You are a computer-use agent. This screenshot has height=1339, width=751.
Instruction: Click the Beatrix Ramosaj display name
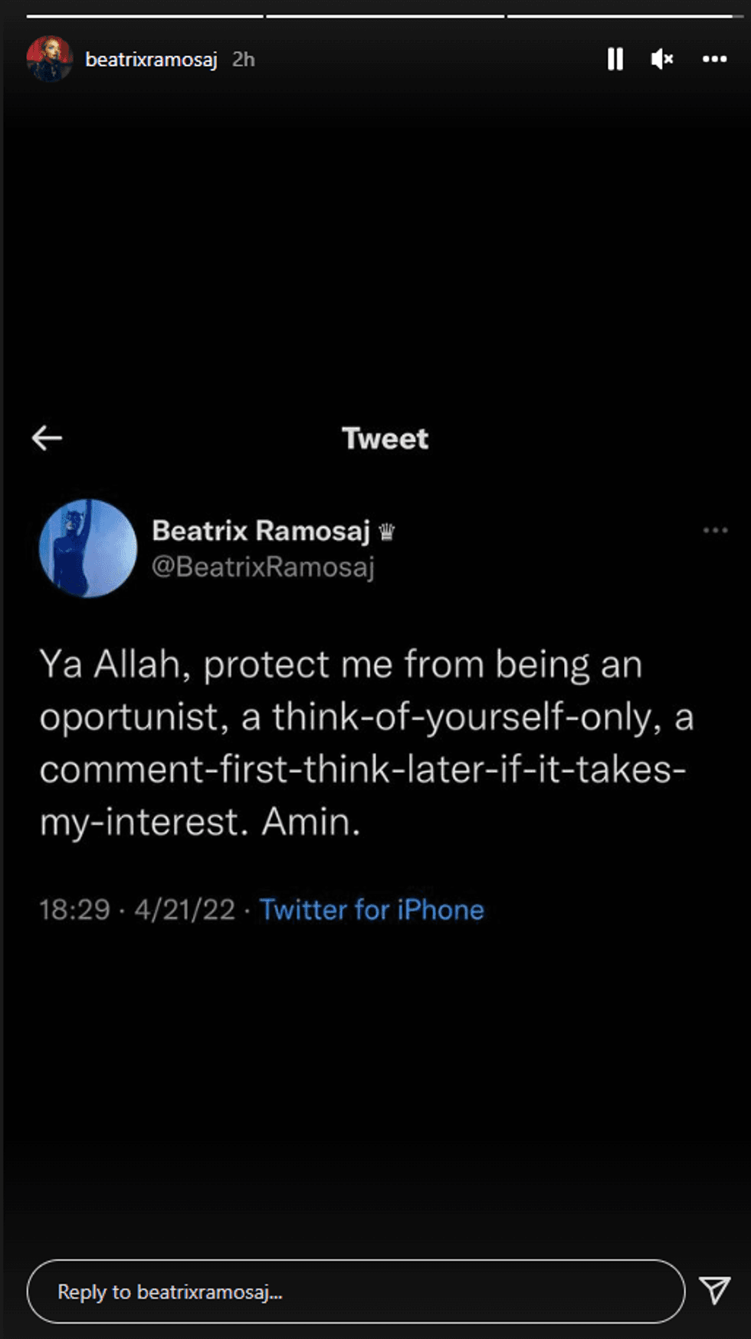pos(261,531)
